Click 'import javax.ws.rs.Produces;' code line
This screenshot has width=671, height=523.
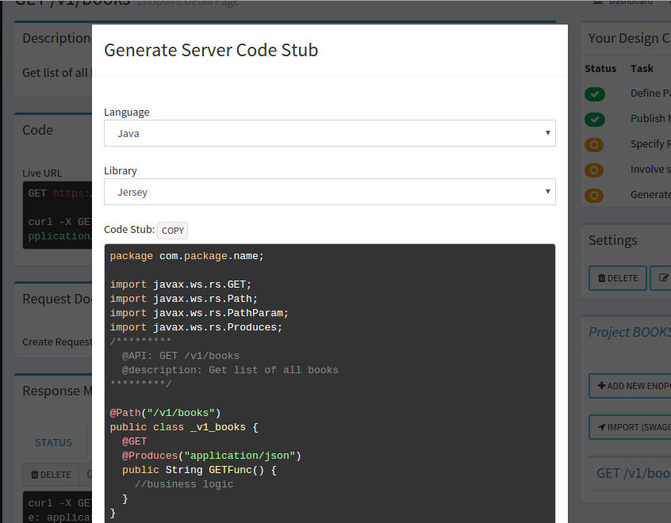196,327
